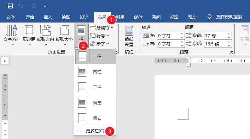Viewport: 250px width, 139px height.
Task: Open 更多栏(C) more columns dialog
Action: pos(95,131)
